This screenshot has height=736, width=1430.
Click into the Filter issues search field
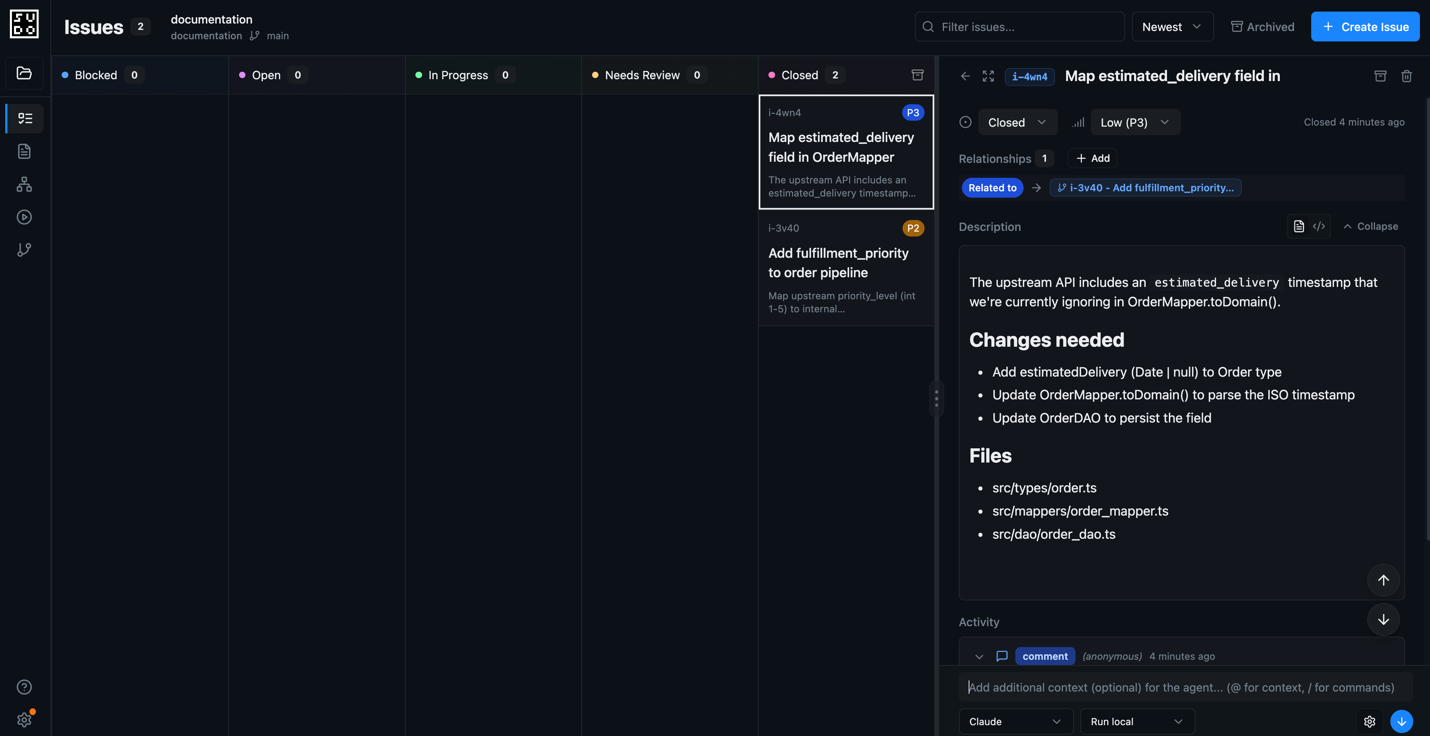coord(1019,27)
